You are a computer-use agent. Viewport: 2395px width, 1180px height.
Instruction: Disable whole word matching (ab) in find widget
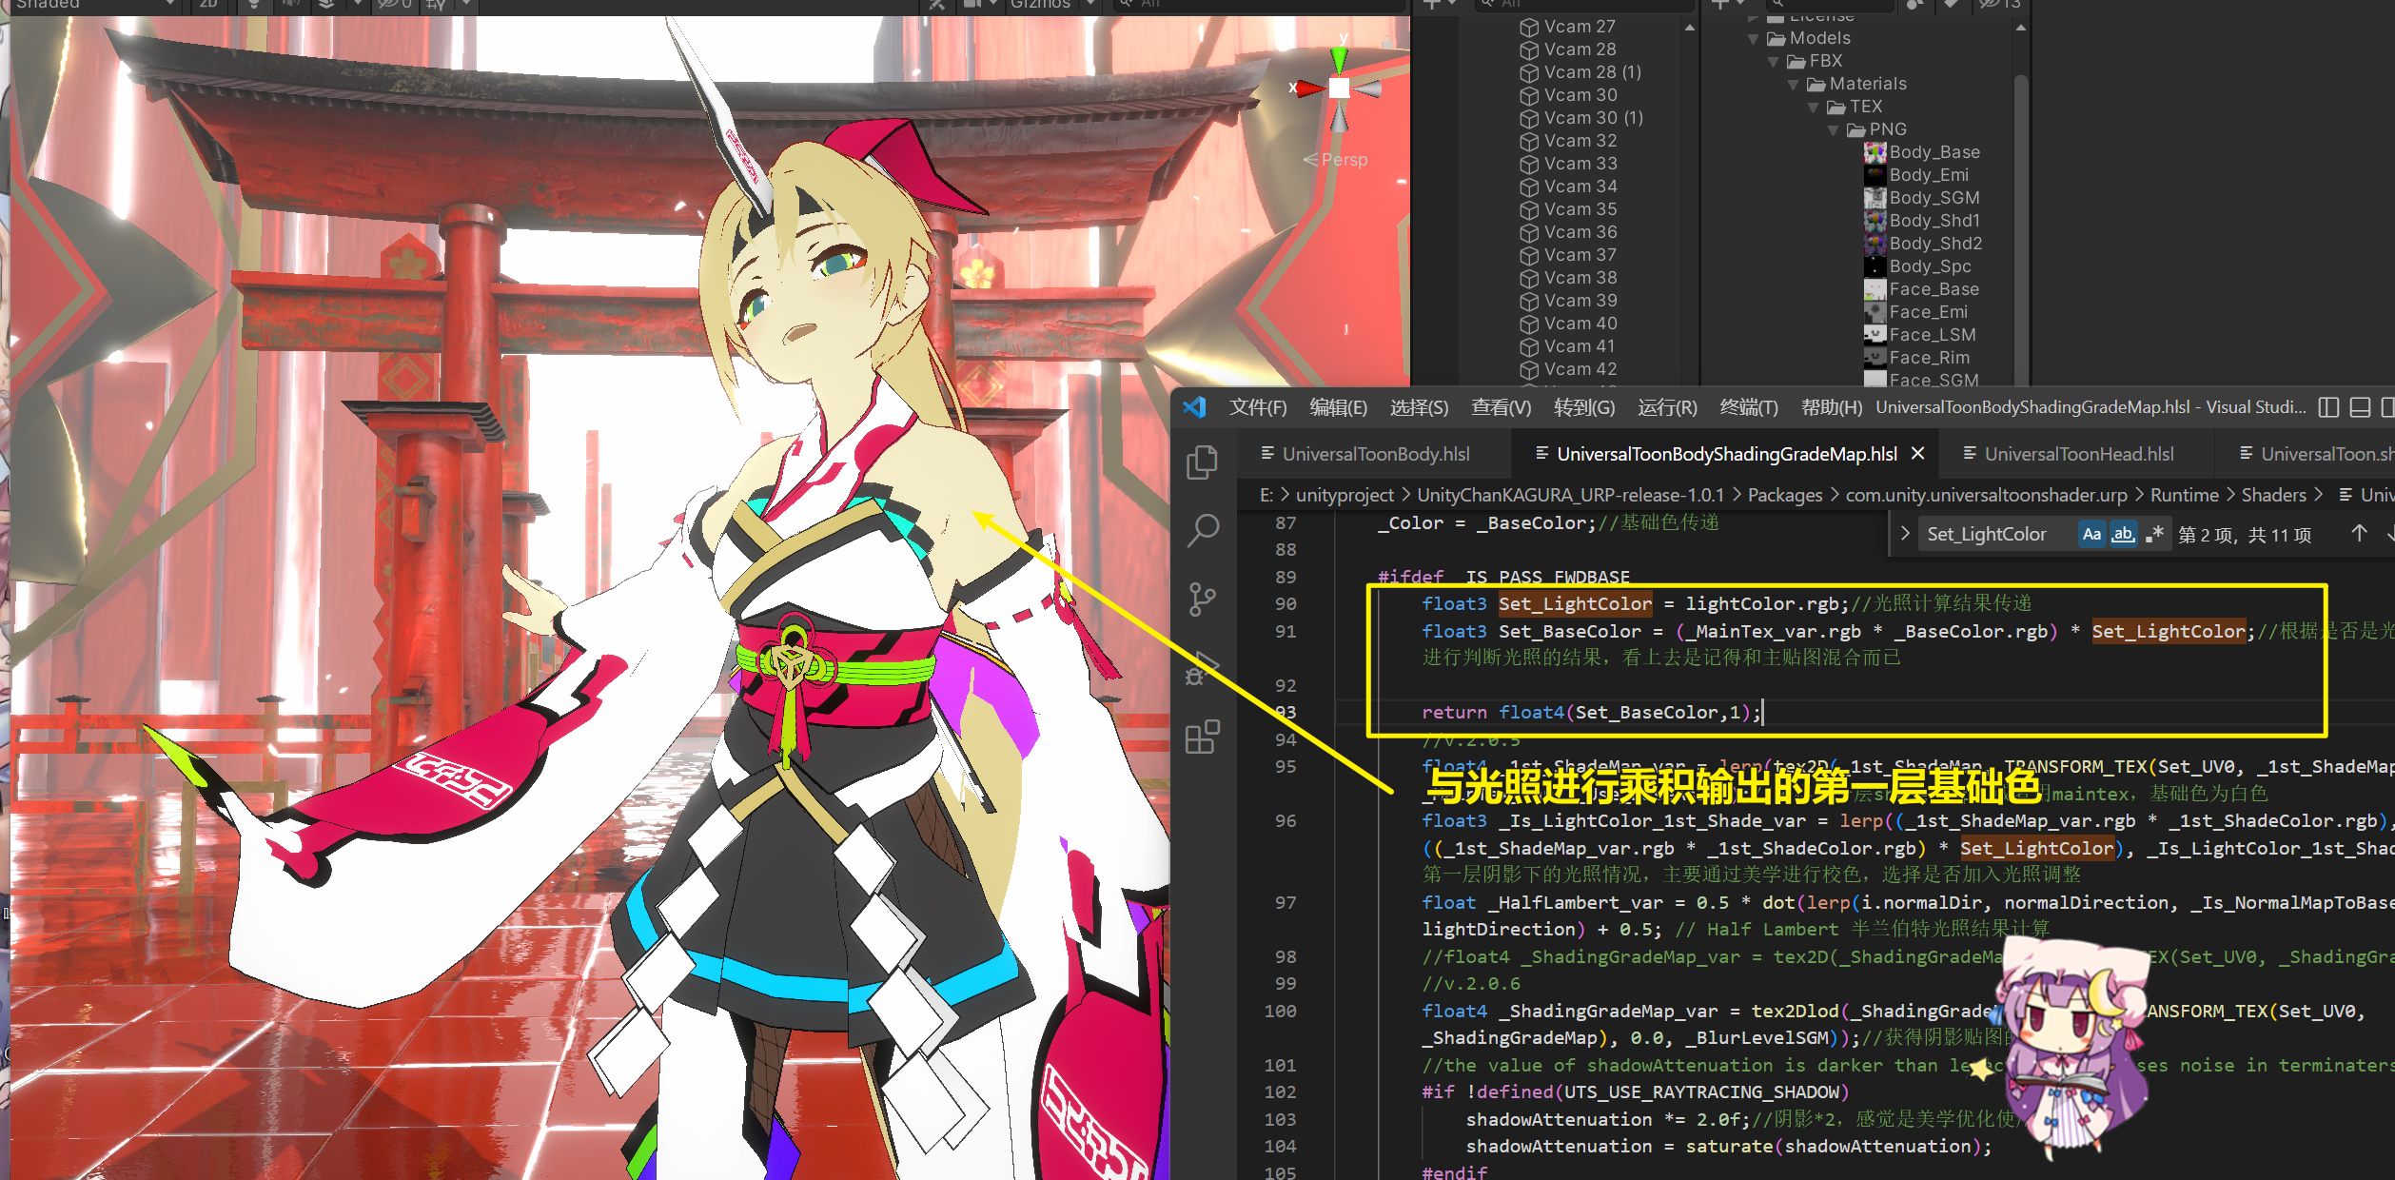pyautogui.click(x=2123, y=534)
